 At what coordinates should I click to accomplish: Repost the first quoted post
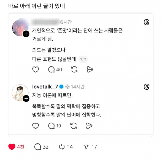[x=74, y=70]
